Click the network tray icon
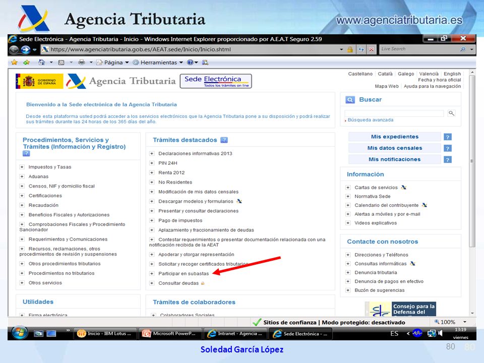This screenshot has height=363, width=484. [x=432, y=333]
